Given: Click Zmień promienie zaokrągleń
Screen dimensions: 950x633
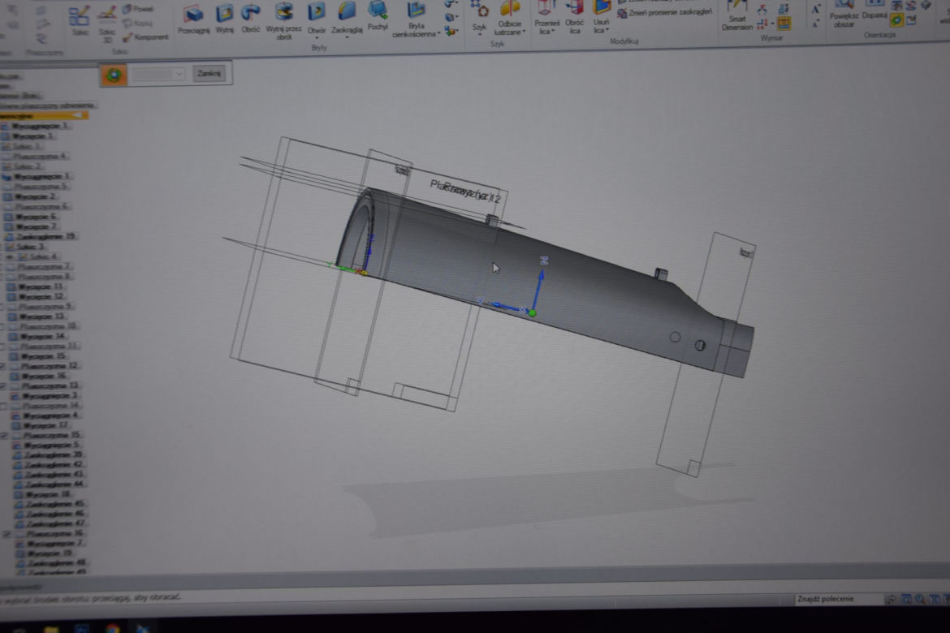Looking at the screenshot, I should [x=665, y=12].
